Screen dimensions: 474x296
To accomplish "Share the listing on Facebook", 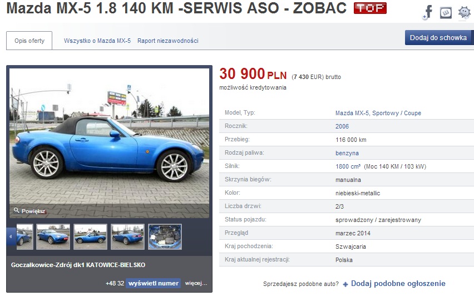I will pos(428,13).
